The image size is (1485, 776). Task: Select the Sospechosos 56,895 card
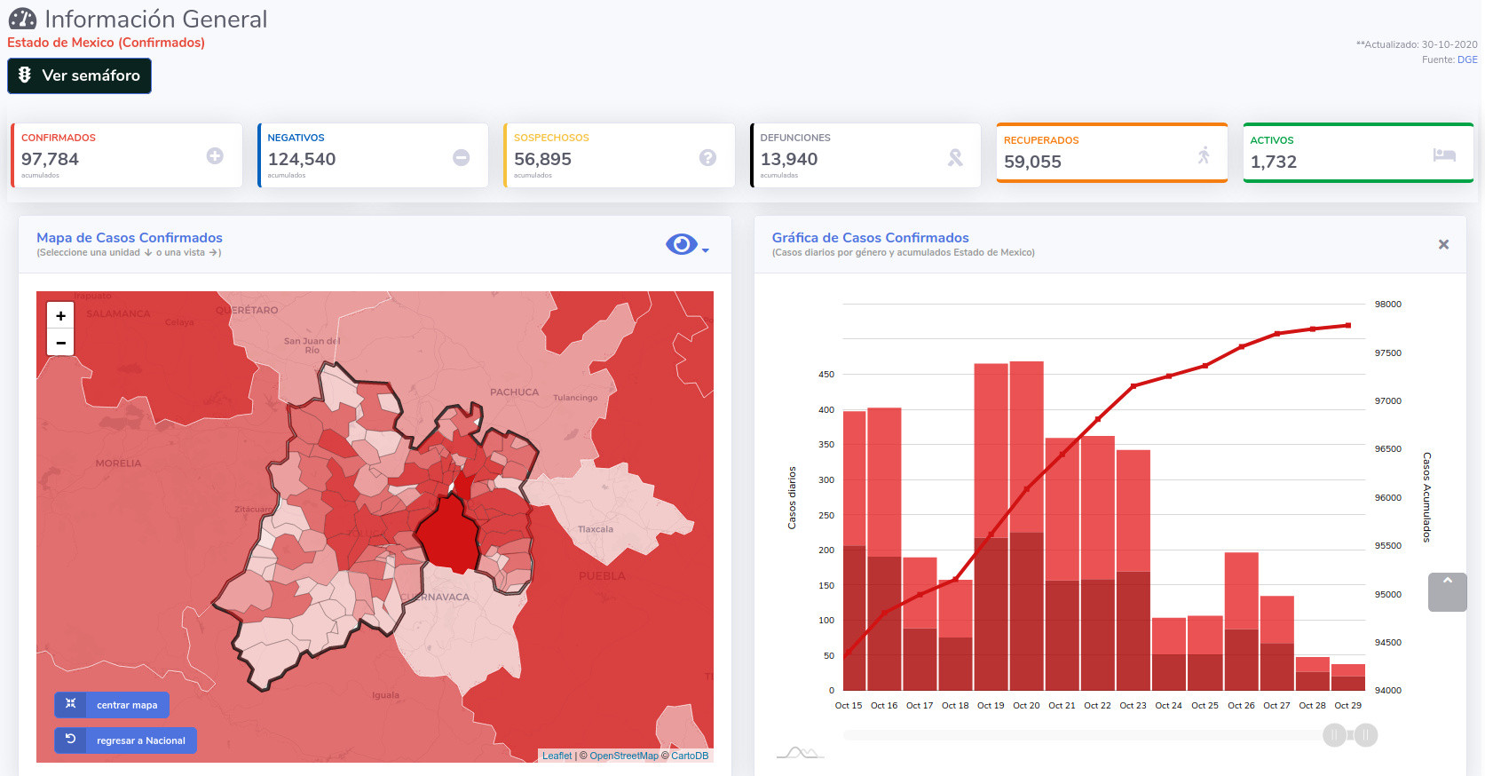click(x=620, y=155)
